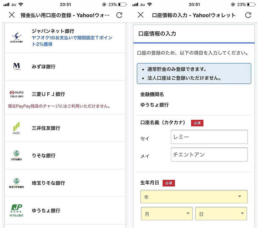Select the ゆうちょ銀行 JP Bank logo
The height and width of the screenshot is (228, 258).
pyautogui.click(x=16, y=210)
